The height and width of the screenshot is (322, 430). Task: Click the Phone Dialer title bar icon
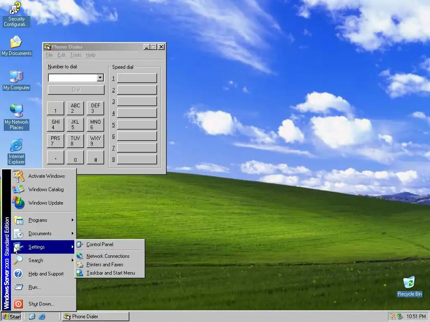click(47, 47)
